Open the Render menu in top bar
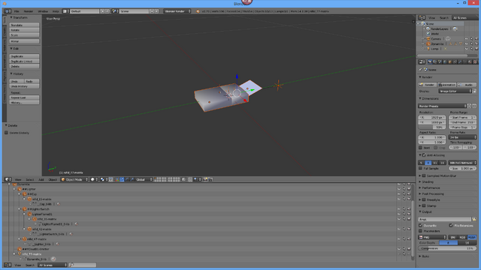The height and width of the screenshot is (270, 481). pos(29,11)
